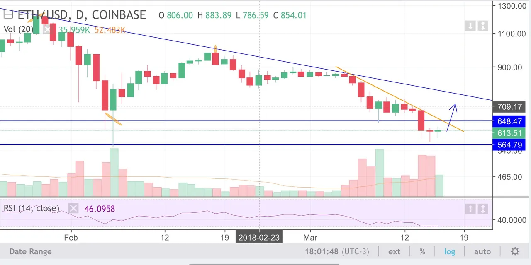The height and width of the screenshot is (265, 531).
Task: Click the 40.0000 RSI axis label
Action: [512, 220]
